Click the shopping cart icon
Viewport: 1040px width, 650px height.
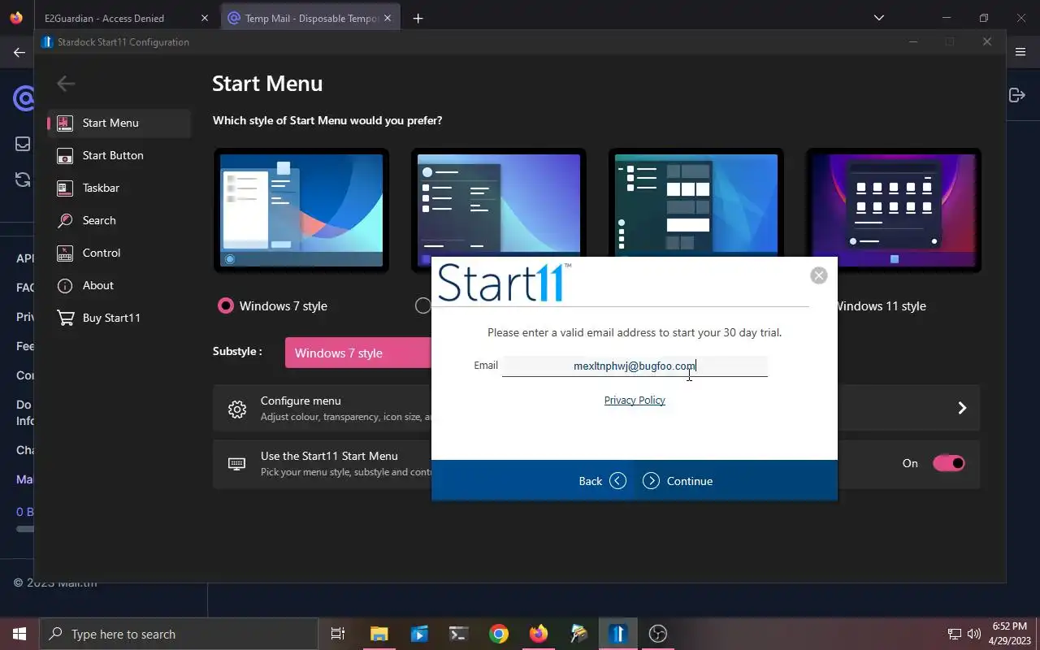point(65,318)
